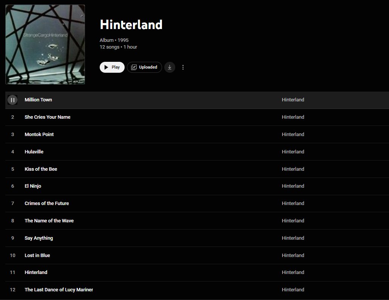Click the Album 1995 subtitle text
Screen dimensions: 389x300
coord(114,40)
